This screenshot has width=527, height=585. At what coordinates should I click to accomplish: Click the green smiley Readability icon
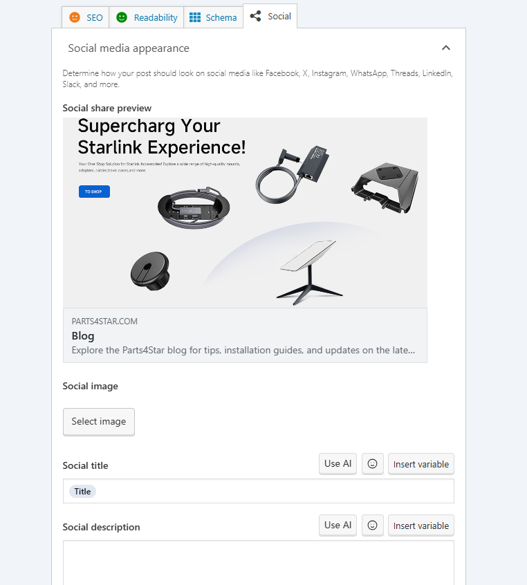(122, 17)
